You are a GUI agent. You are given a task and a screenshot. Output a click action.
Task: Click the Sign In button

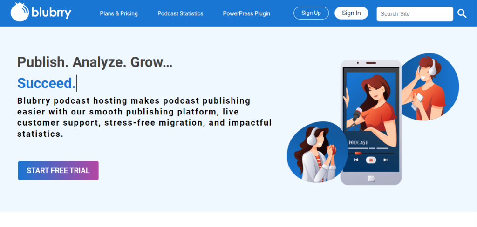tap(351, 13)
